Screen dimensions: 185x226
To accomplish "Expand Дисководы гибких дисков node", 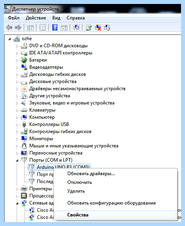I will [x=17, y=75].
